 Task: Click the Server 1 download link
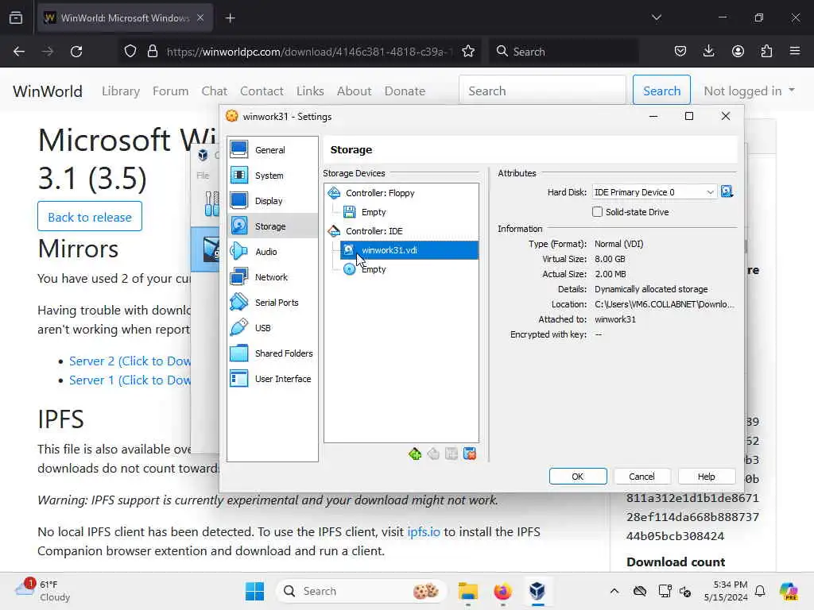click(130, 380)
